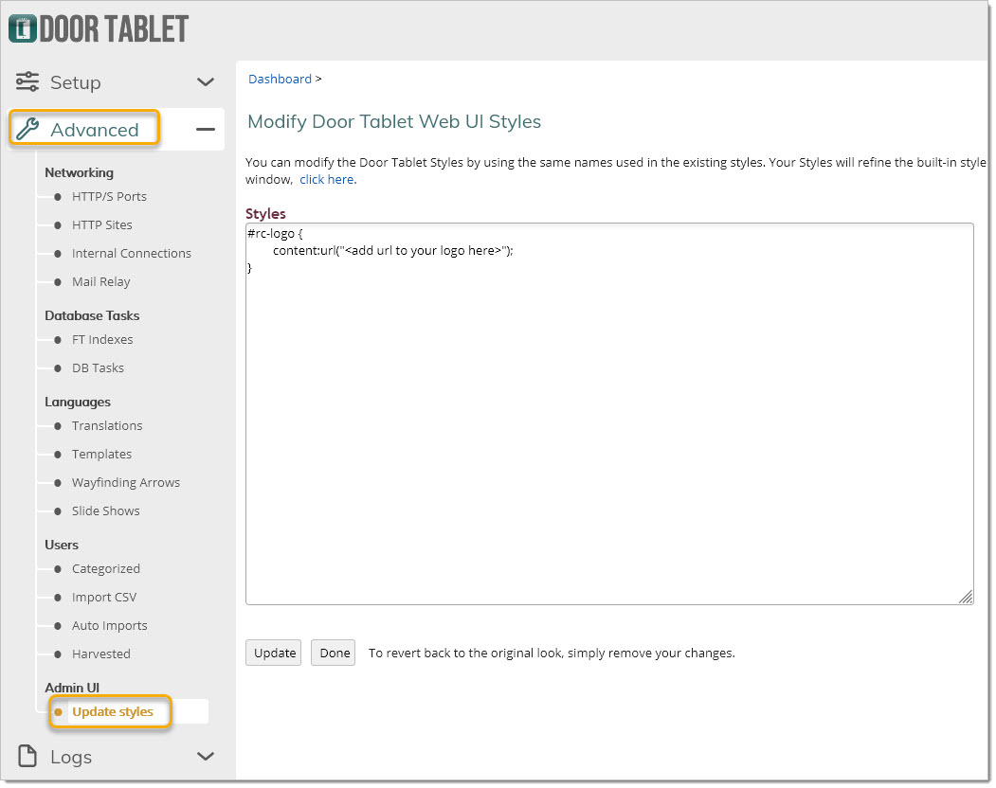Collapse the Advanced section minus
Screen dimensions: 996x788
206,130
